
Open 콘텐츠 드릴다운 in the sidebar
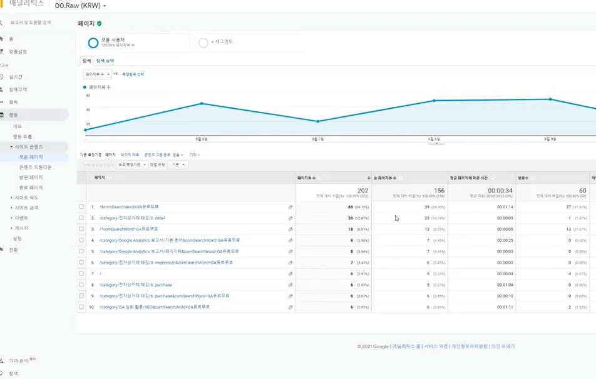pyautogui.click(x=35, y=167)
